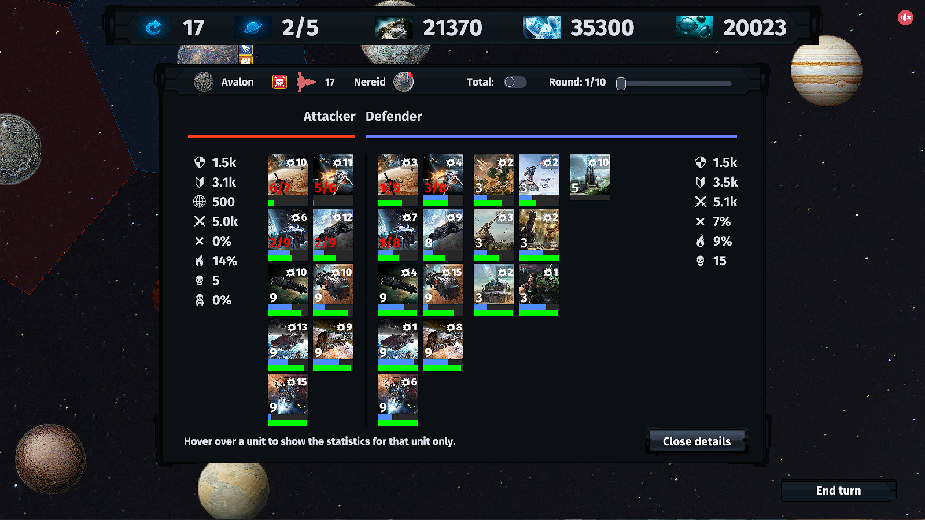Click the turn counter refresh icon

point(153,27)
